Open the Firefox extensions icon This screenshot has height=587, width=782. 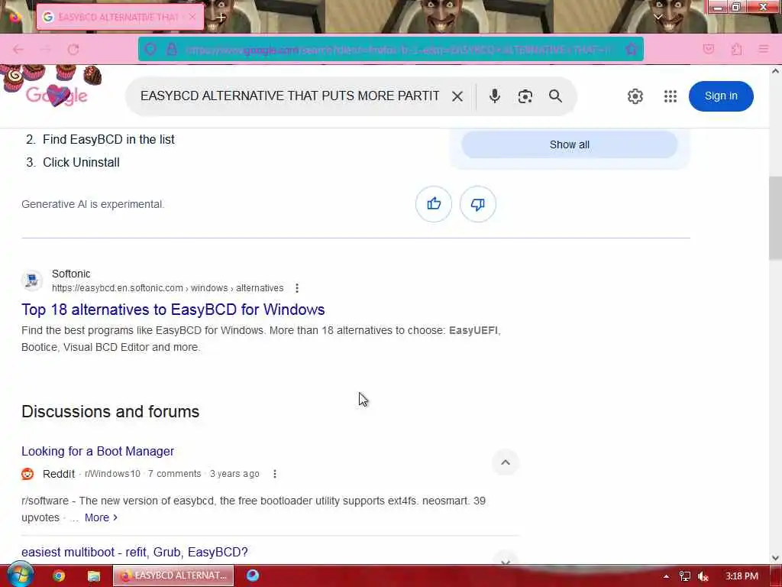[x=736, y=50]
